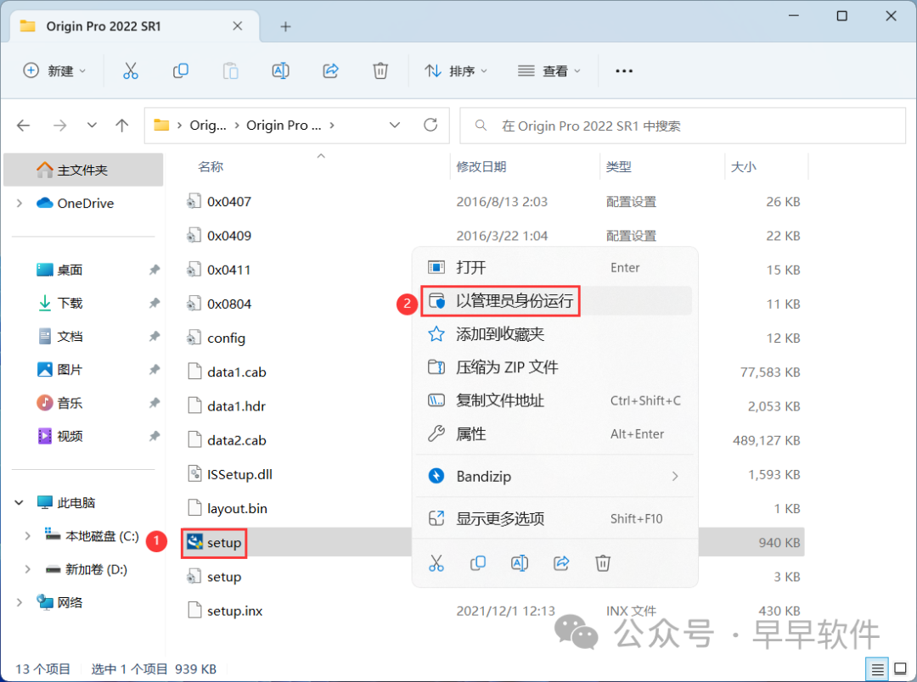The width and height of the screenshot is (917, 682).
Task: Expand the OneDrive tree node
Action: (20, 204)
